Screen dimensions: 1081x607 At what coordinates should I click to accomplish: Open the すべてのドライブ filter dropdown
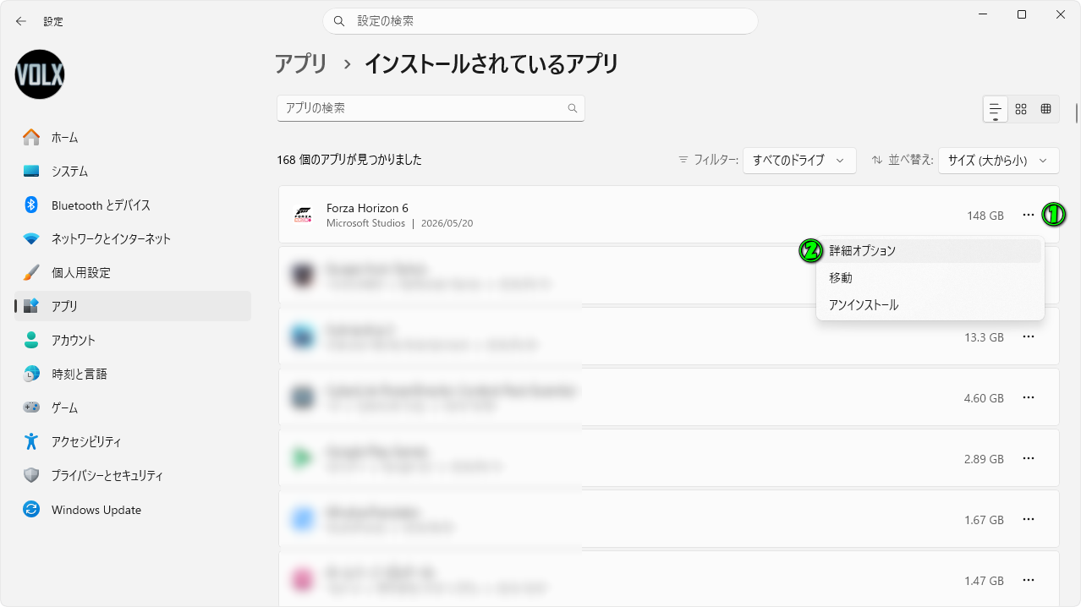pyautogui.click(x=799, y=160)
